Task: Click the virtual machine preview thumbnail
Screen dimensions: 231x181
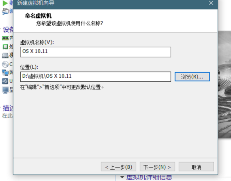Action: [225, 84]
